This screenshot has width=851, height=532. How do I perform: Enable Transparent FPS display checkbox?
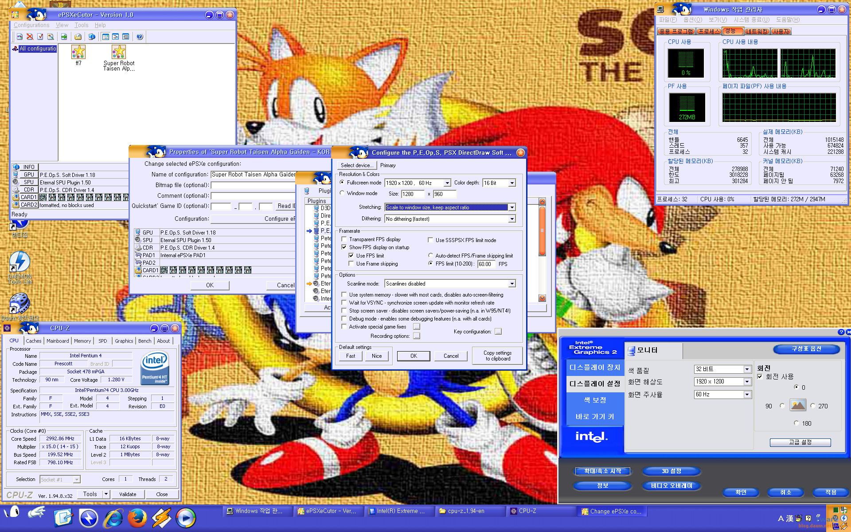tap(344, 239)
